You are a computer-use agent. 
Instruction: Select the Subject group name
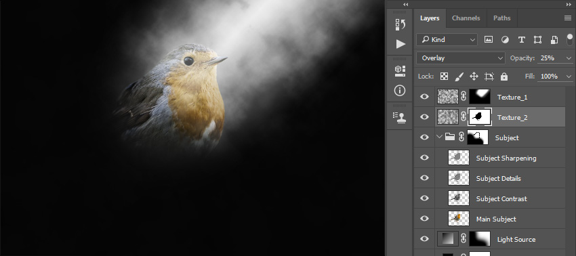coord(507,138)
